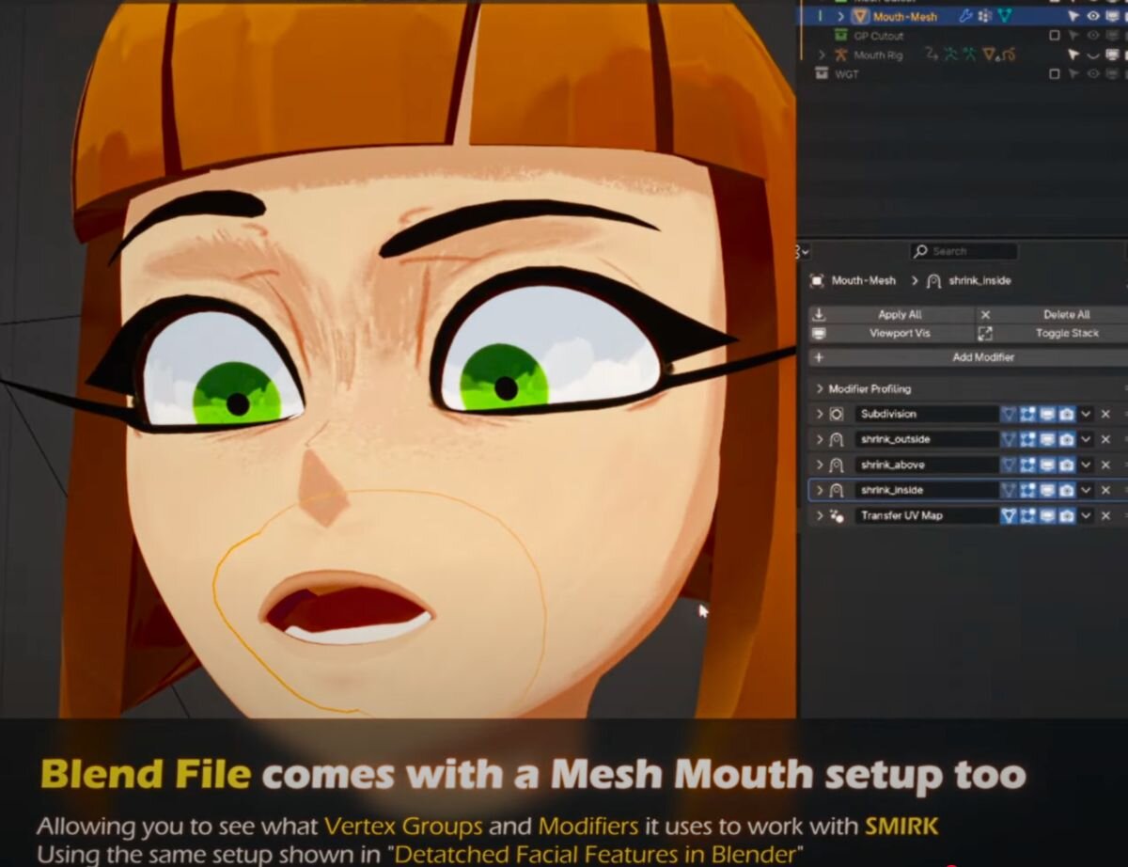
Task: Toggle render camera for the shrink_outside modifier
Action: 1067,439
